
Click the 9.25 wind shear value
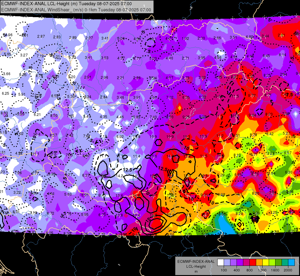(x=186, y=117)
